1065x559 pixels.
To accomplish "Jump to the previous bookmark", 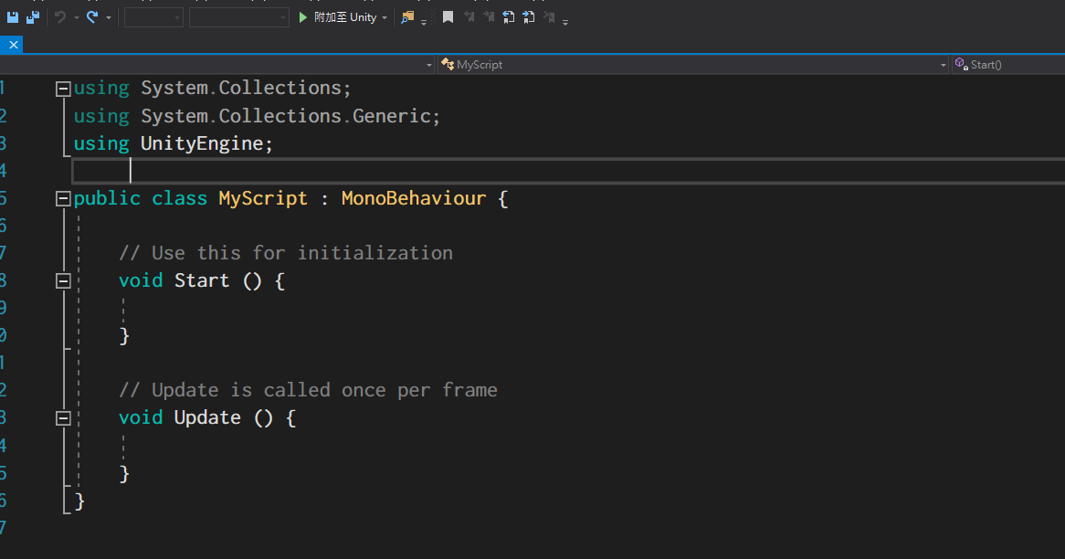I will pyautogui.click(x=469, y=16).
